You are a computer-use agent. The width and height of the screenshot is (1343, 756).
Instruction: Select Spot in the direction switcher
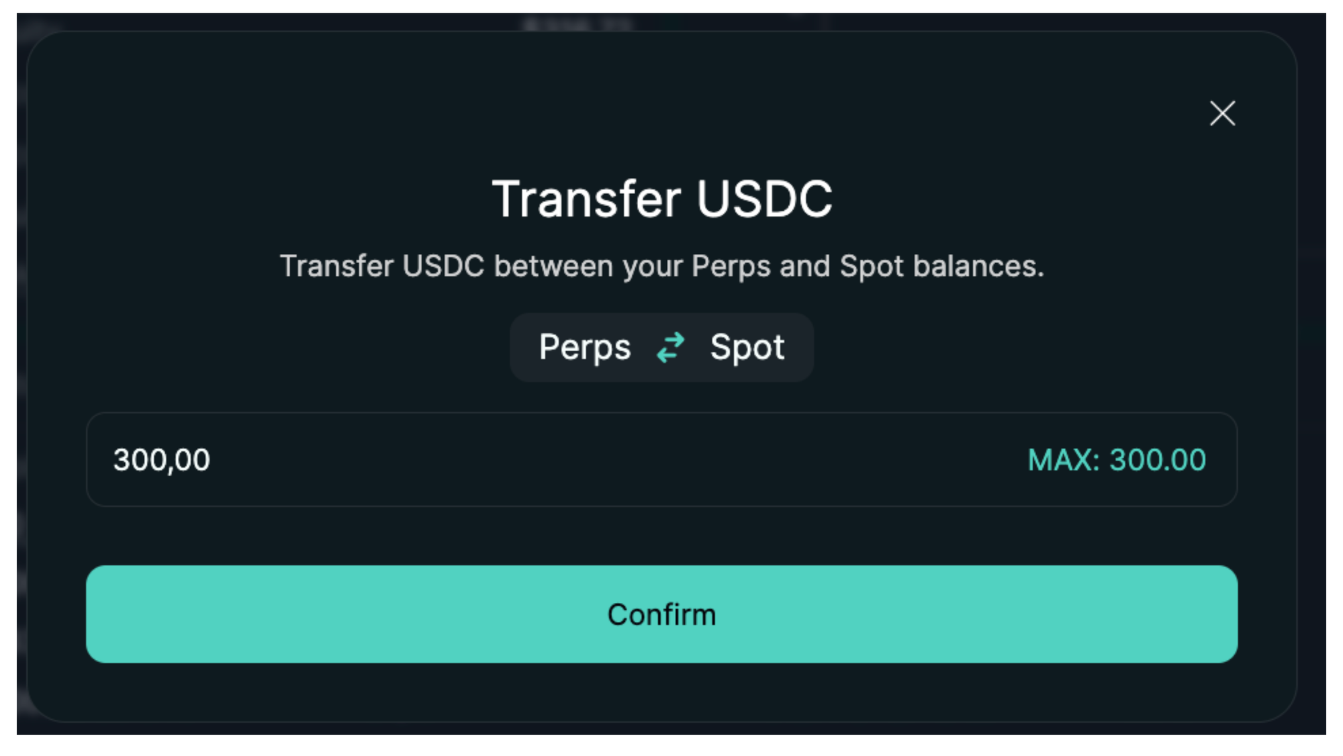click(747, 348)
